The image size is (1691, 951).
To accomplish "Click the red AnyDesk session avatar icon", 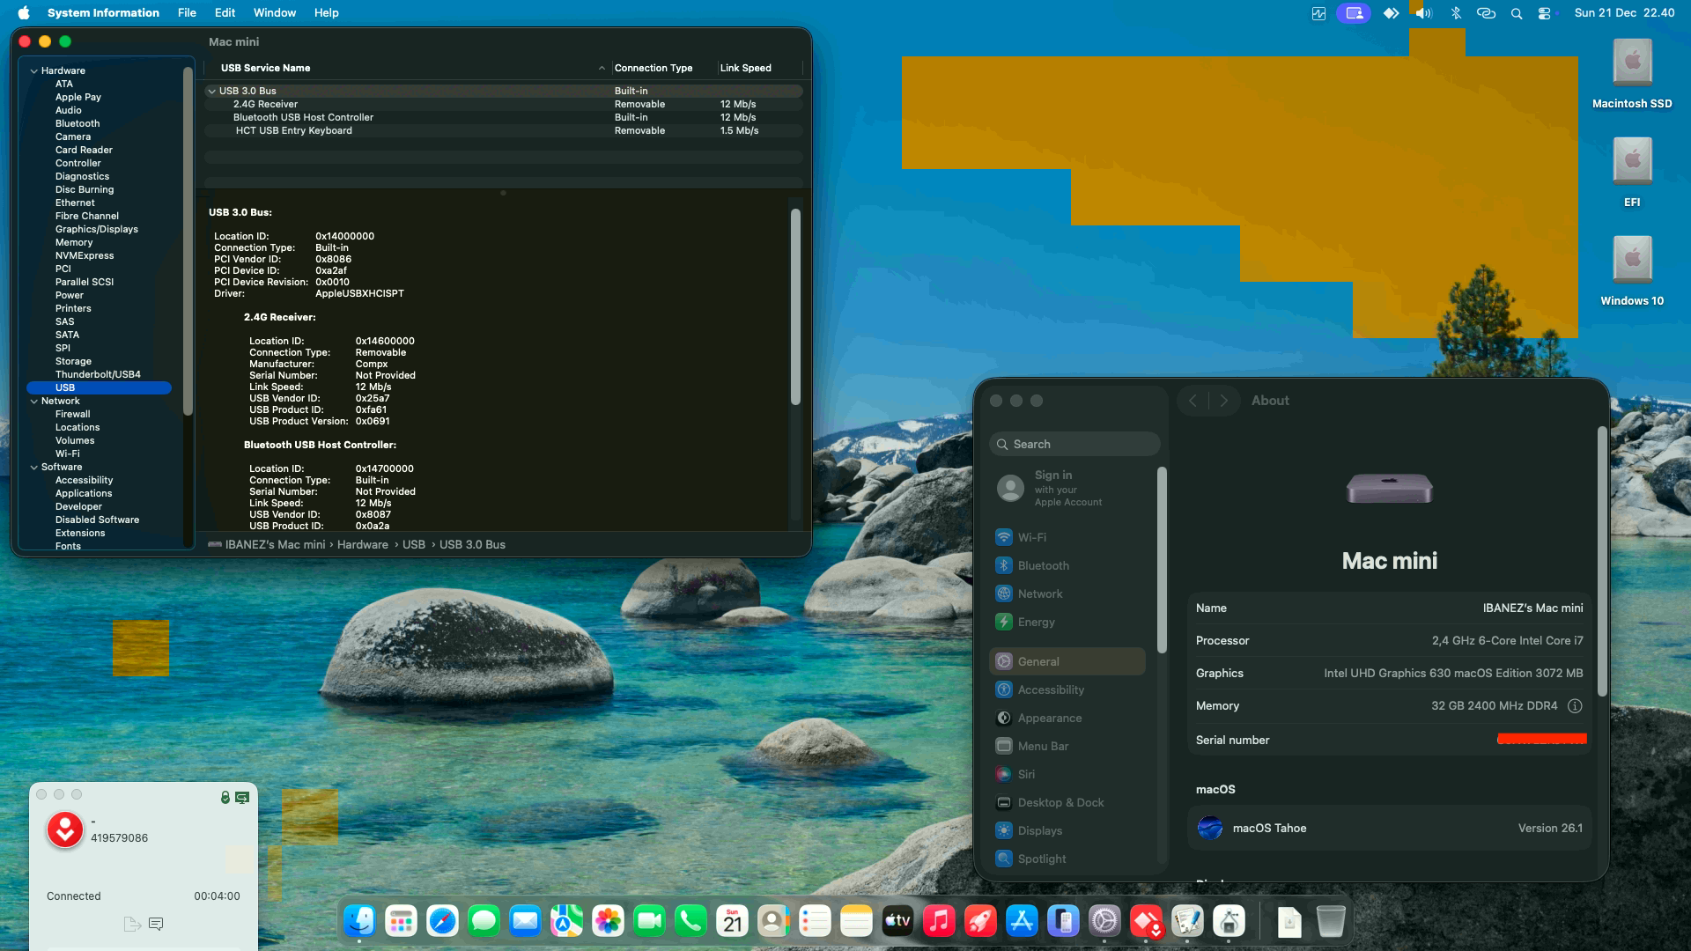I will [65, 829].
